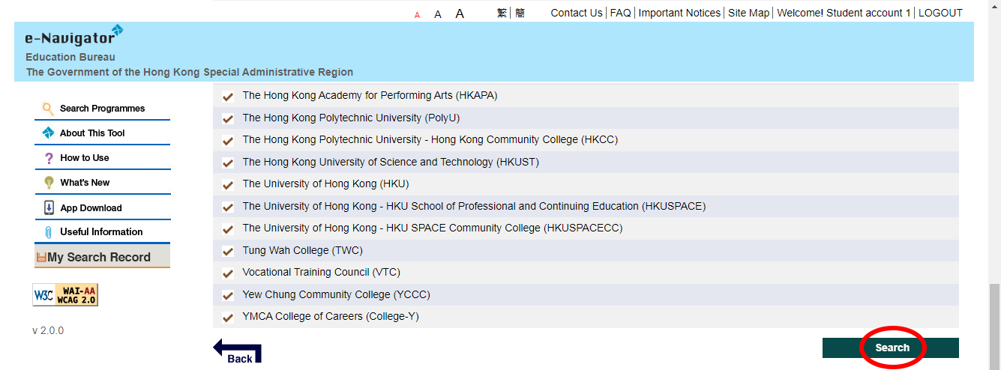
Task: Click the Search button
Action: point(891,348)
